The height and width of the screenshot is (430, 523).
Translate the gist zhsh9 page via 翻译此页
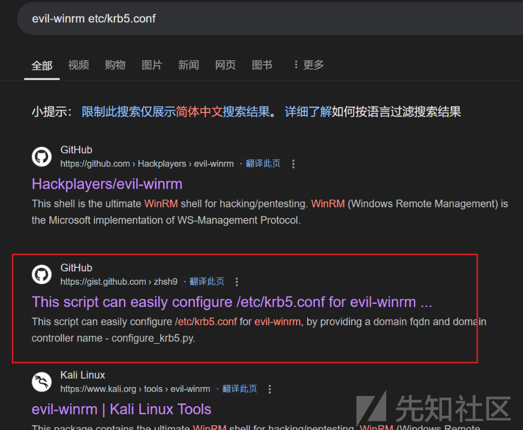(207, 282)
